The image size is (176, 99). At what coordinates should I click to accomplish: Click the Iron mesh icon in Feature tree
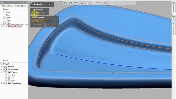pyautogui.click(x=6, y=23)
